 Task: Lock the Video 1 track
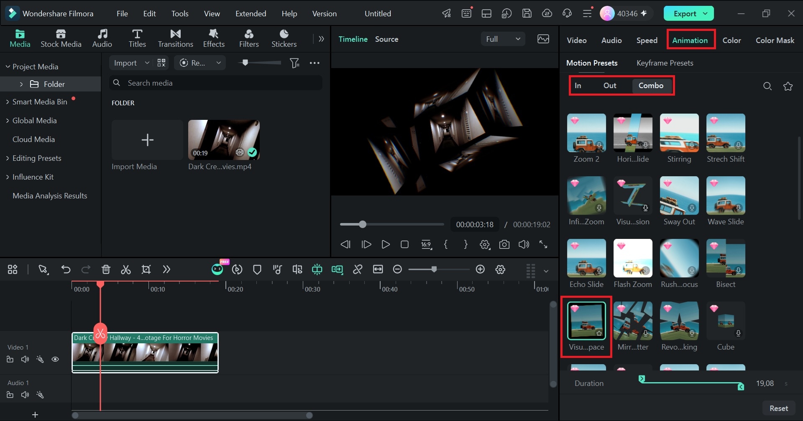coord(10,359)
